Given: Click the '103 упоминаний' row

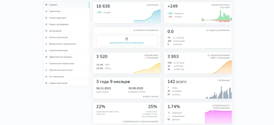Looking at the screenshot, I should (176, 41).
